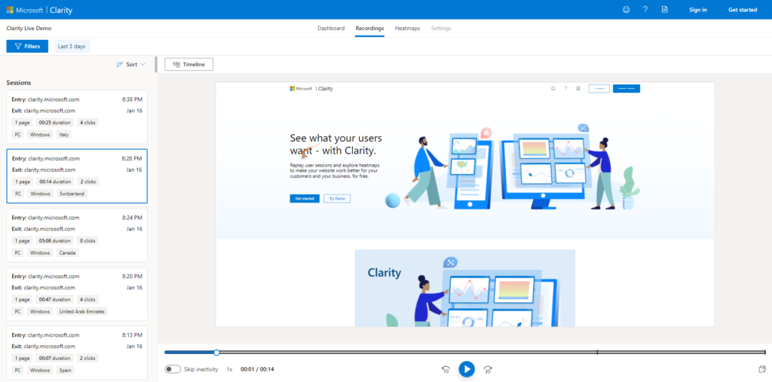This screenshot has width=772, height=382.
Task: Open the Last 3 days date filter
Action: (x=72, y=46)
